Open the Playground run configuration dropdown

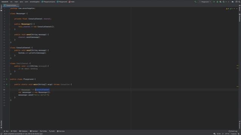point(206,1)
